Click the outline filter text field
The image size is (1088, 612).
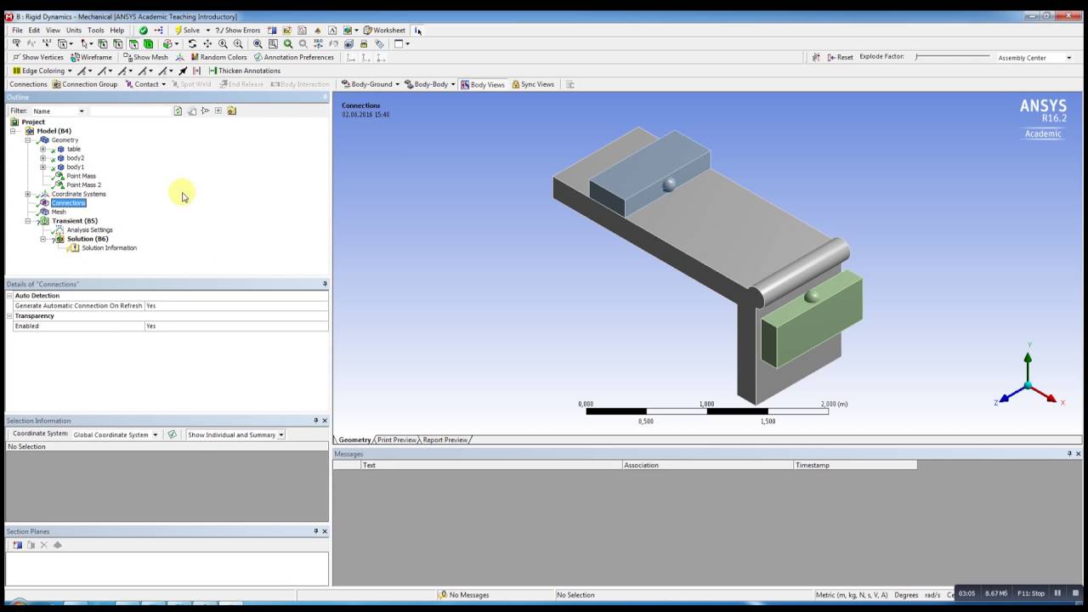pyautogui.click(x=131, y=111)
